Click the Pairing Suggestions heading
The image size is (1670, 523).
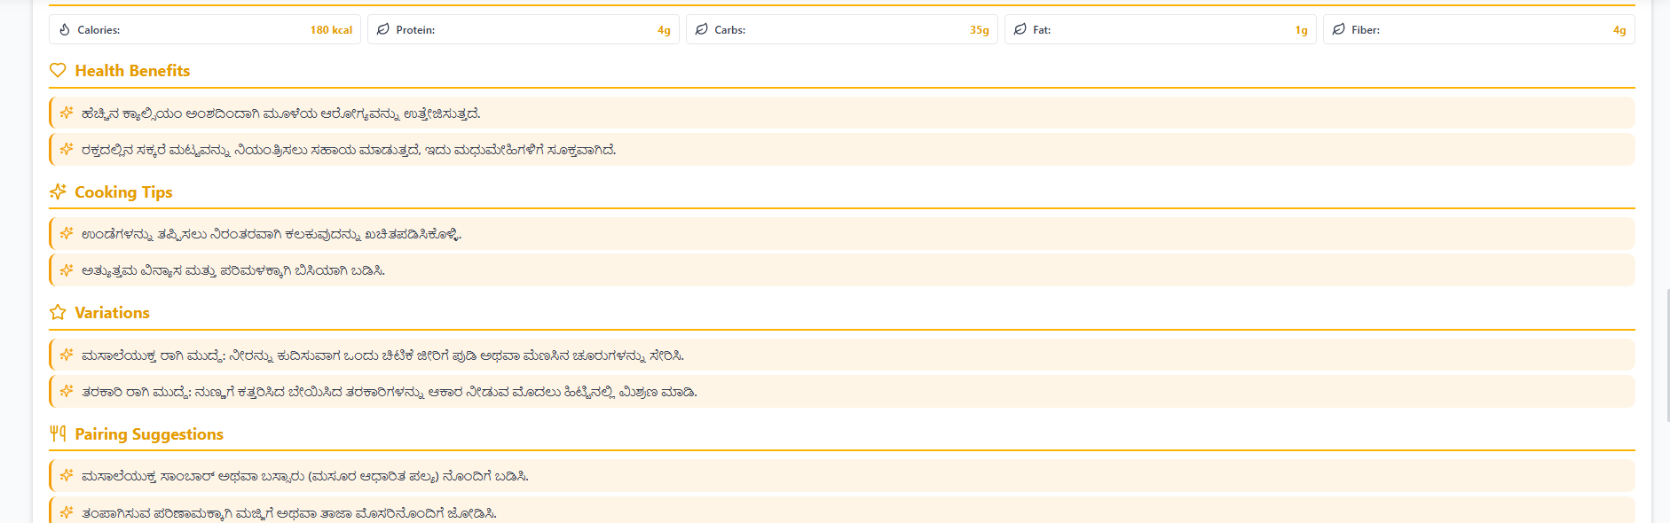coord(149,434)
